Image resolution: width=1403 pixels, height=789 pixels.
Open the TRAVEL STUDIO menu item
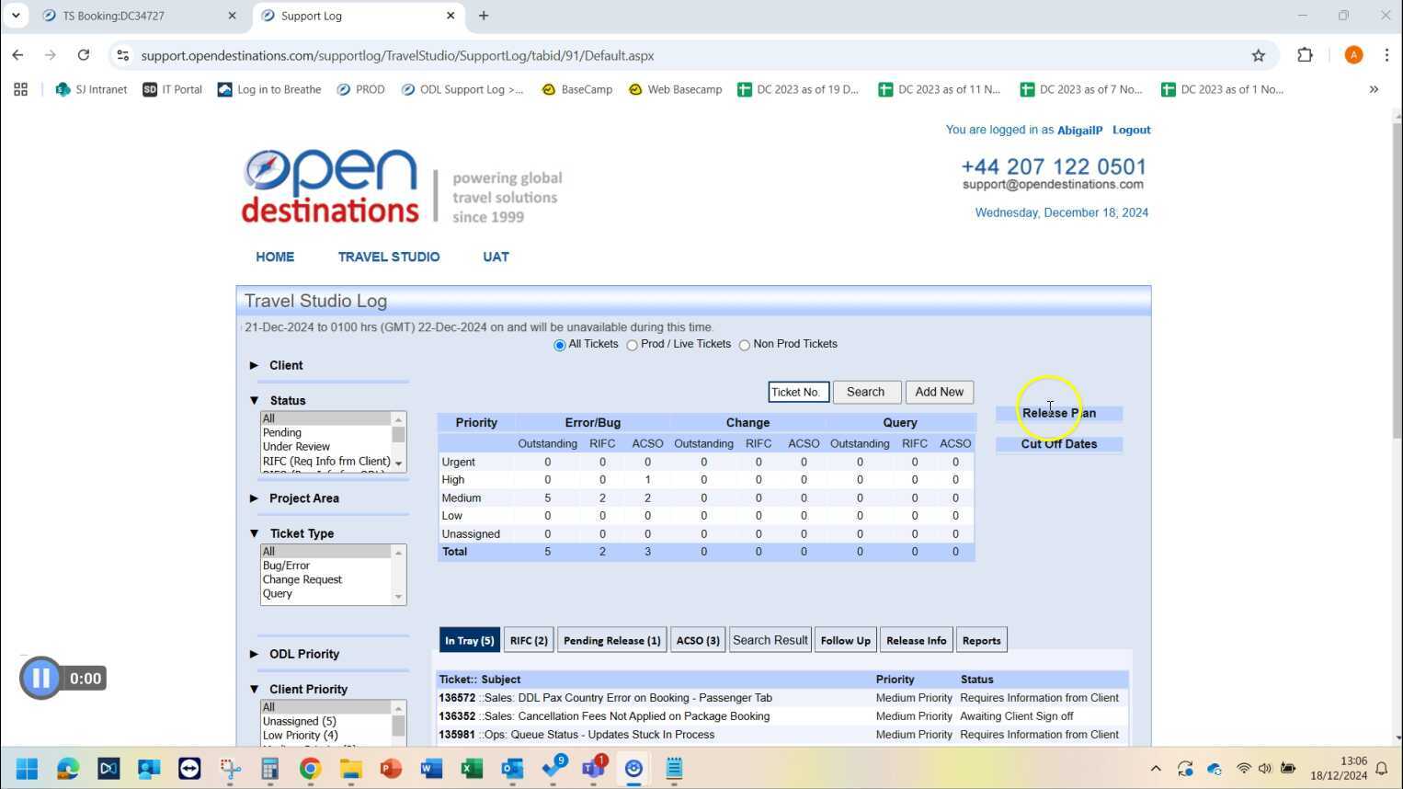pyautogui.click(x=388, y=257)
